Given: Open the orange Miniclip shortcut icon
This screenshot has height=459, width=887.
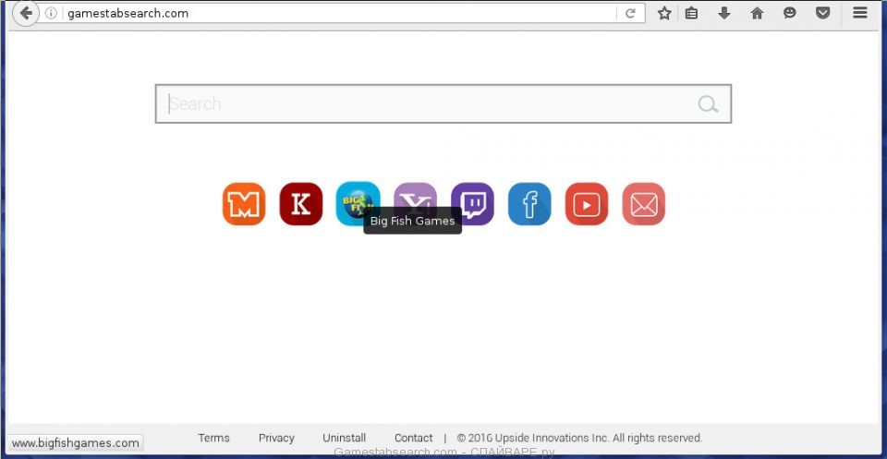Looking at the screenshot, I should (244, 204).
